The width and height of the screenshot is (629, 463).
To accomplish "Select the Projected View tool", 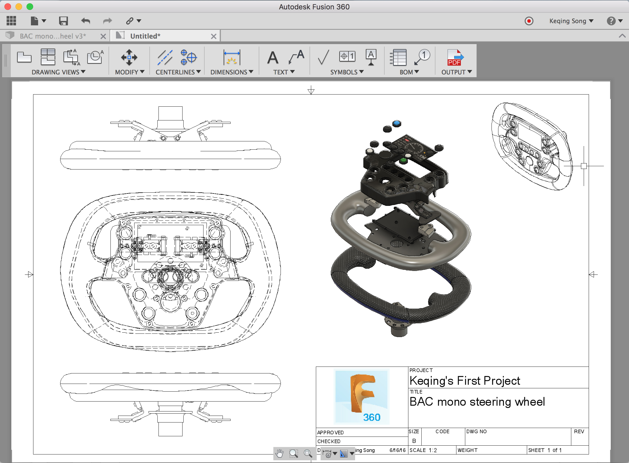I will [x=48, y=57].
